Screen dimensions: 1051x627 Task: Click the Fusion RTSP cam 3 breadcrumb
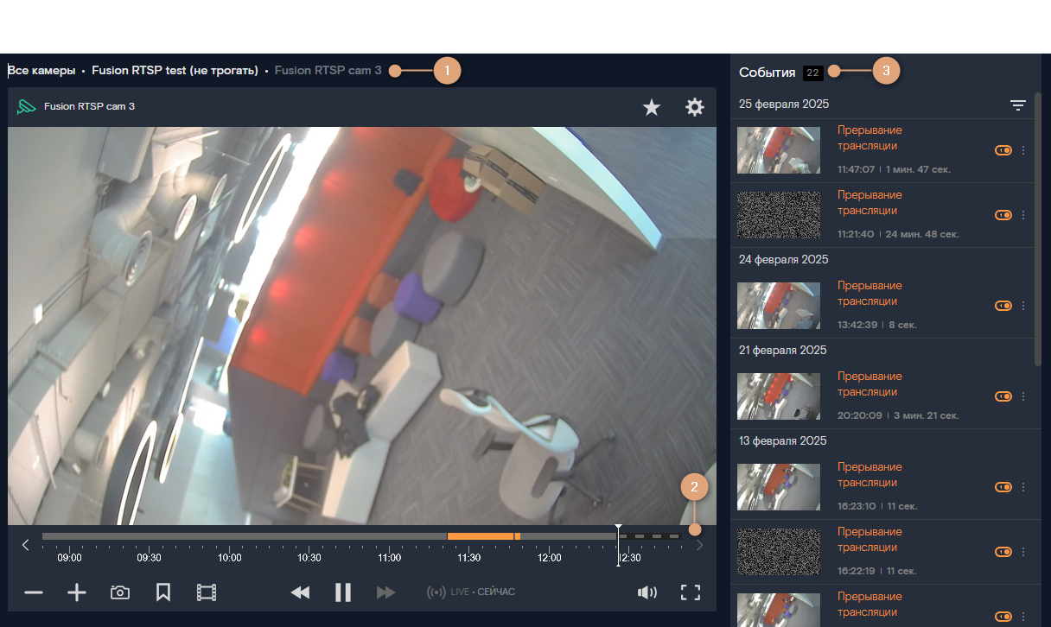[328, 70]
